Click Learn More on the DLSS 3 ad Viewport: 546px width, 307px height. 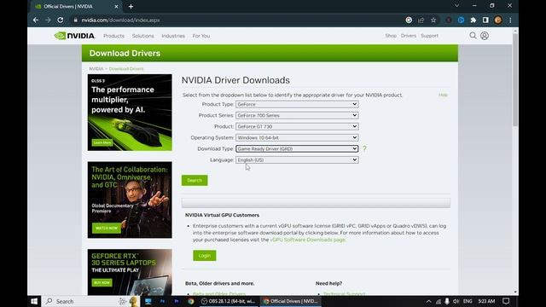tap(102, 142)
